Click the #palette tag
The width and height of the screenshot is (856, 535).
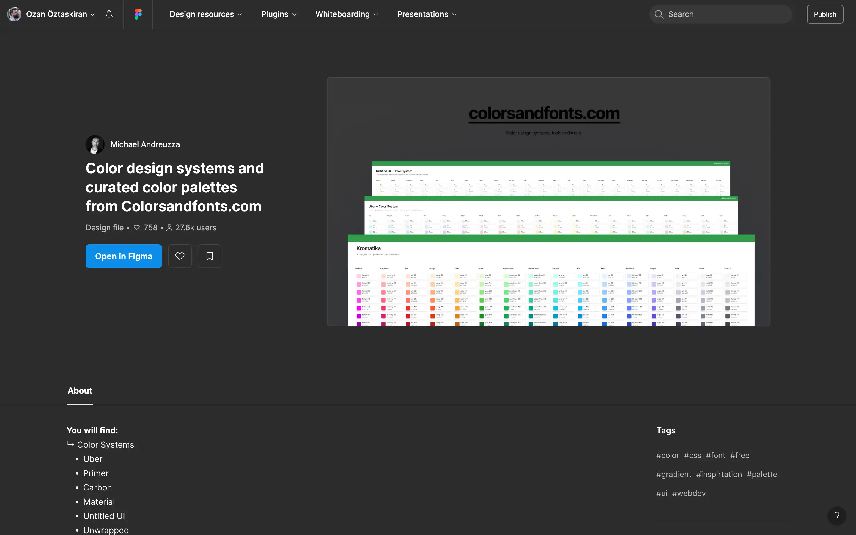click(762, 474)
